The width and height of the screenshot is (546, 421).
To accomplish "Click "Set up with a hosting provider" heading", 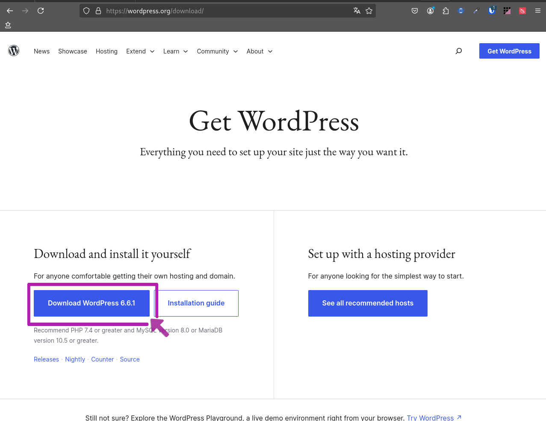I will pyautogui.click(x=381, y=254).
